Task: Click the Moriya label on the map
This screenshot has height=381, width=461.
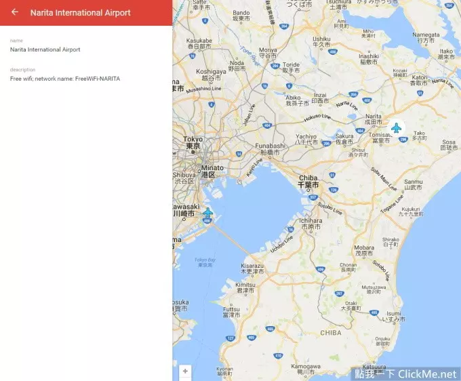Action: point(268,53)
